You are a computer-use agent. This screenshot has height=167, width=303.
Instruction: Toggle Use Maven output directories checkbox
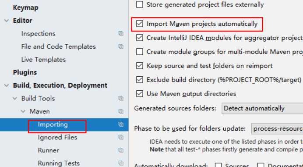tap(140, 94)
